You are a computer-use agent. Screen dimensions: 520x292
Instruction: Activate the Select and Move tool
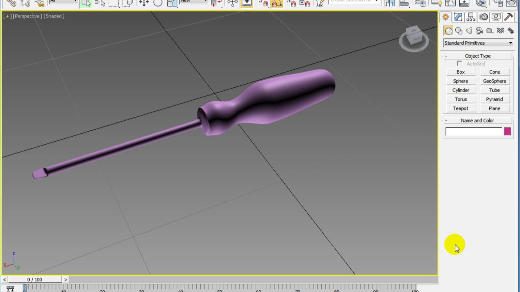point(144,3)
